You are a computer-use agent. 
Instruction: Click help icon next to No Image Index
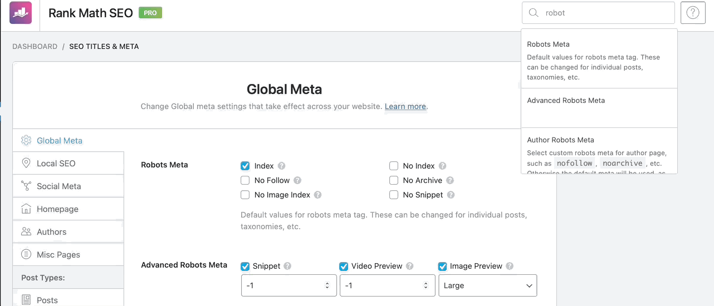(x=318, y=195)
